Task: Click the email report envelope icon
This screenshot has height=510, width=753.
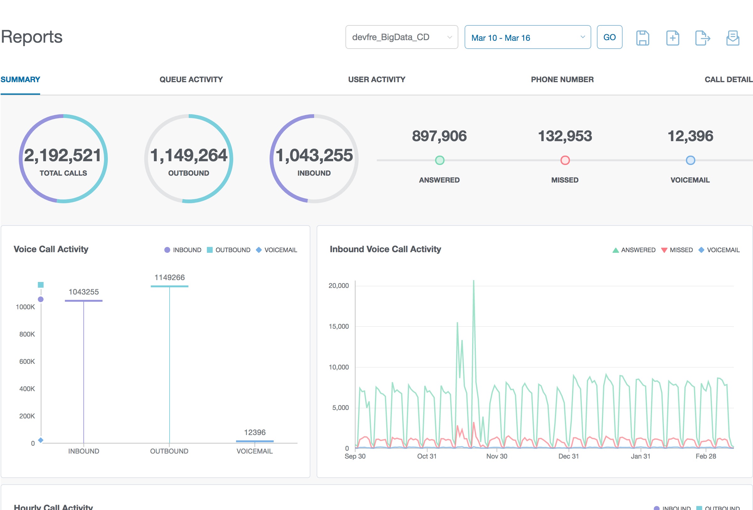Action: coord(733,38)
